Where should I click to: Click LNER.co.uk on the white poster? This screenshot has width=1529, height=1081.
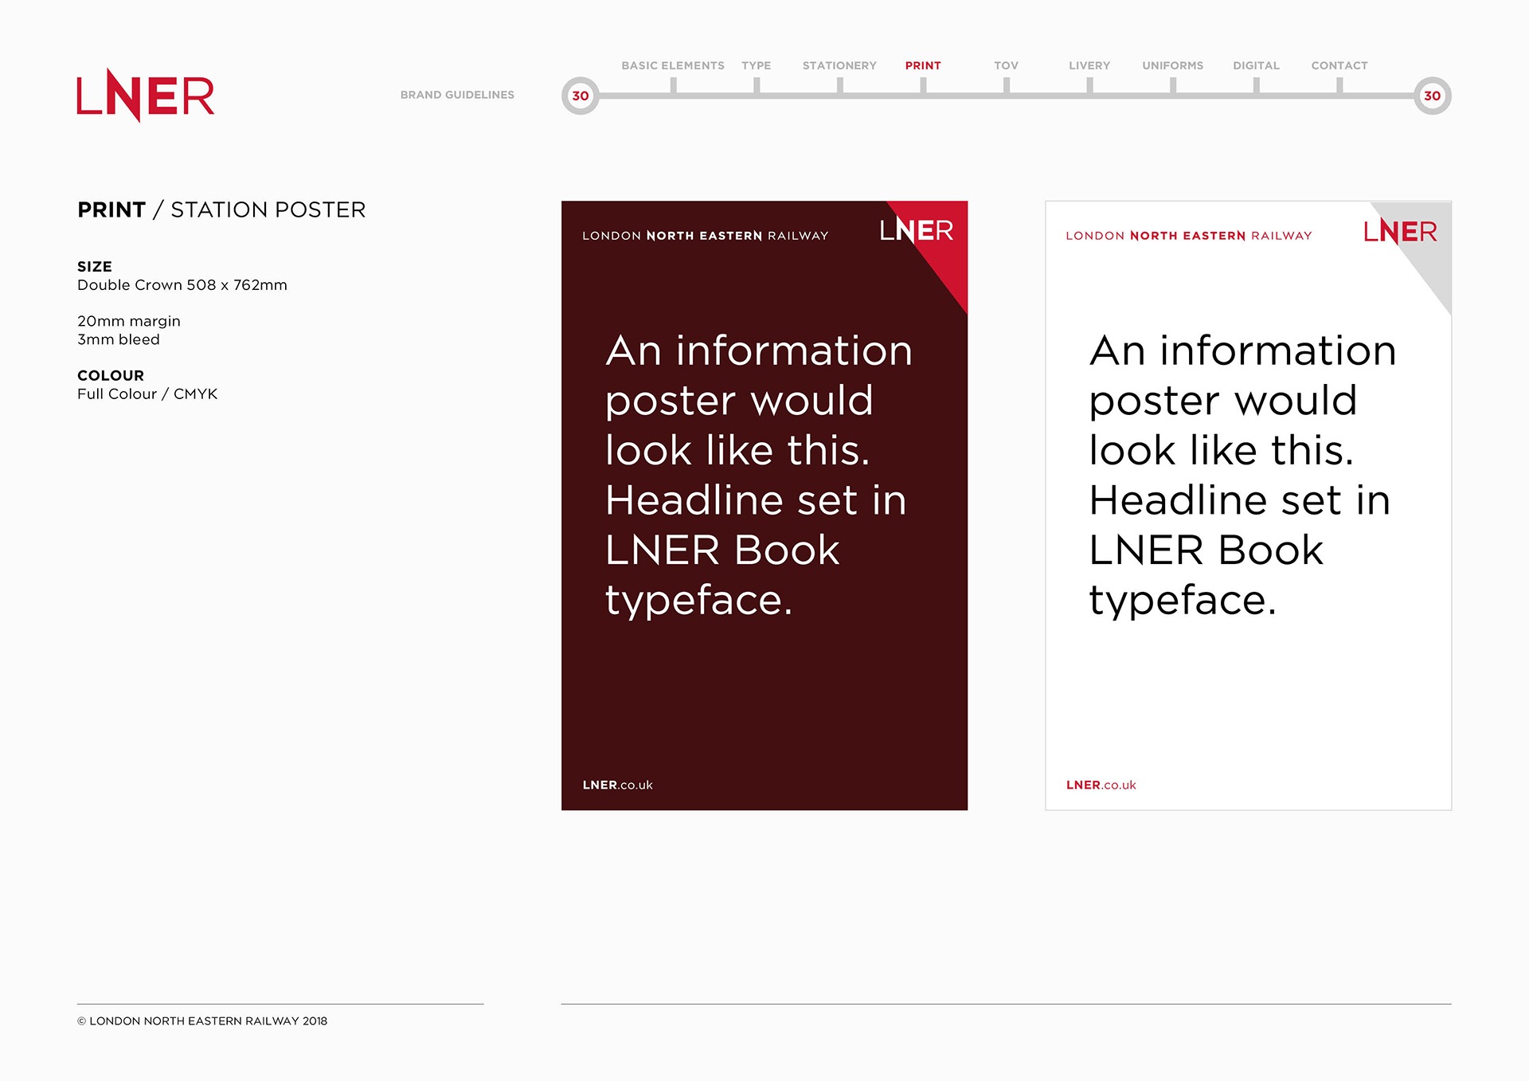tap(1101, 785)
